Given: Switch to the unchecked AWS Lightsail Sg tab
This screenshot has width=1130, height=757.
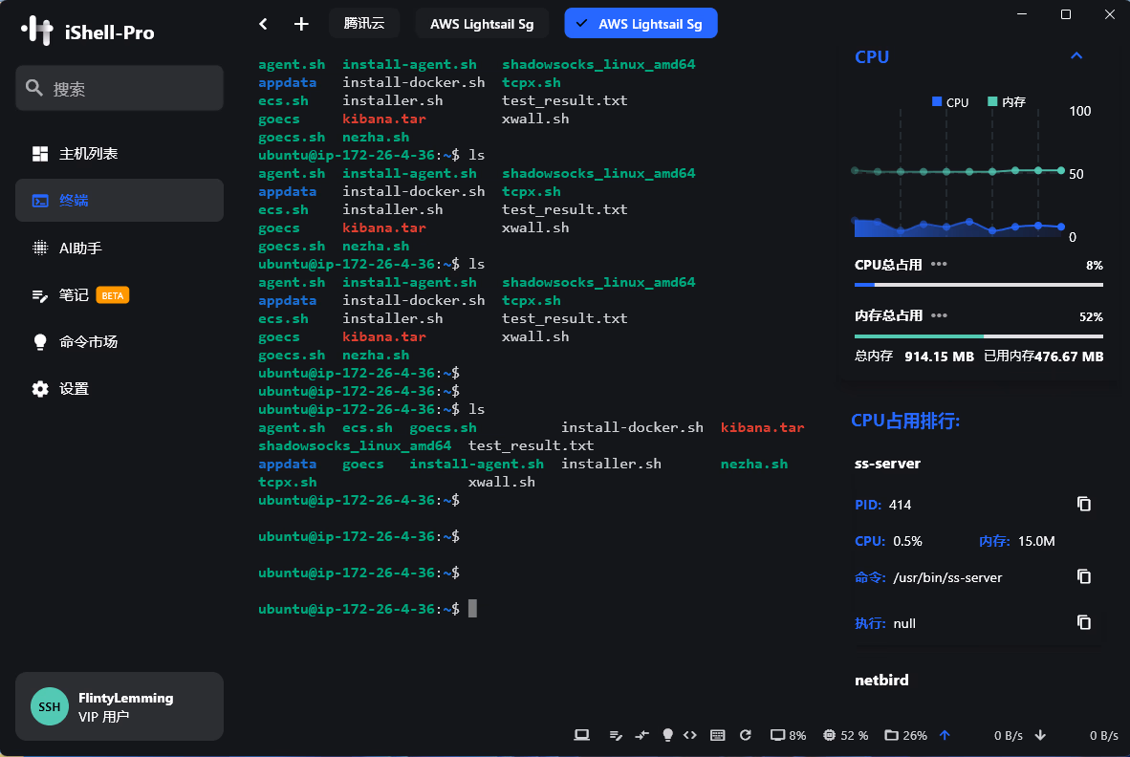Looking at the screenshot, I should click(x=482, y=24).
